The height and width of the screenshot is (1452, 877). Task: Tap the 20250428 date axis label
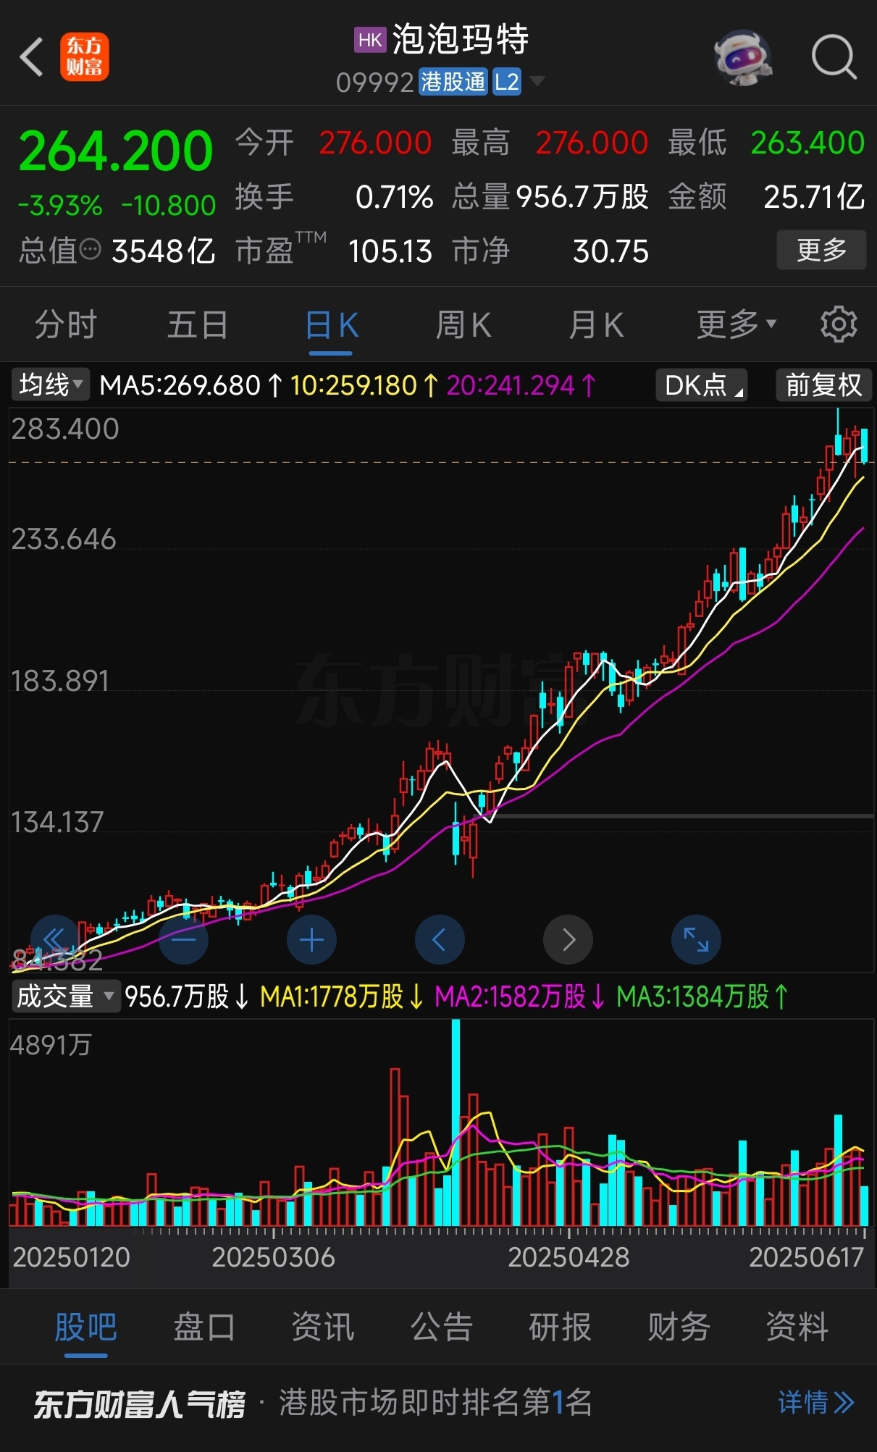point(568,1257)
